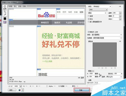The image size is (126, 96).
Task: Select the Hand tool
Action: [5, 6]
